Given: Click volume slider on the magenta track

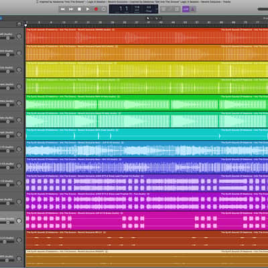Looking at the screenshot, I should (x=7, y=222).
